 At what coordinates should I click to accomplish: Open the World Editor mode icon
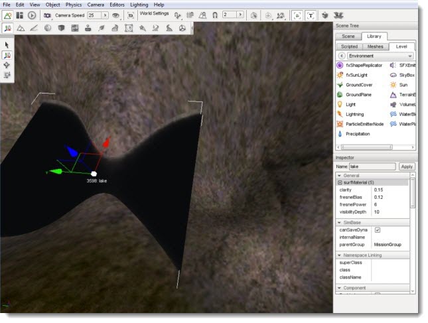click(7, 15)
